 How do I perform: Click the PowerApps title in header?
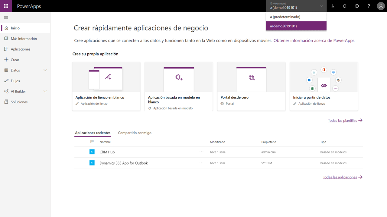coord(29,6)
